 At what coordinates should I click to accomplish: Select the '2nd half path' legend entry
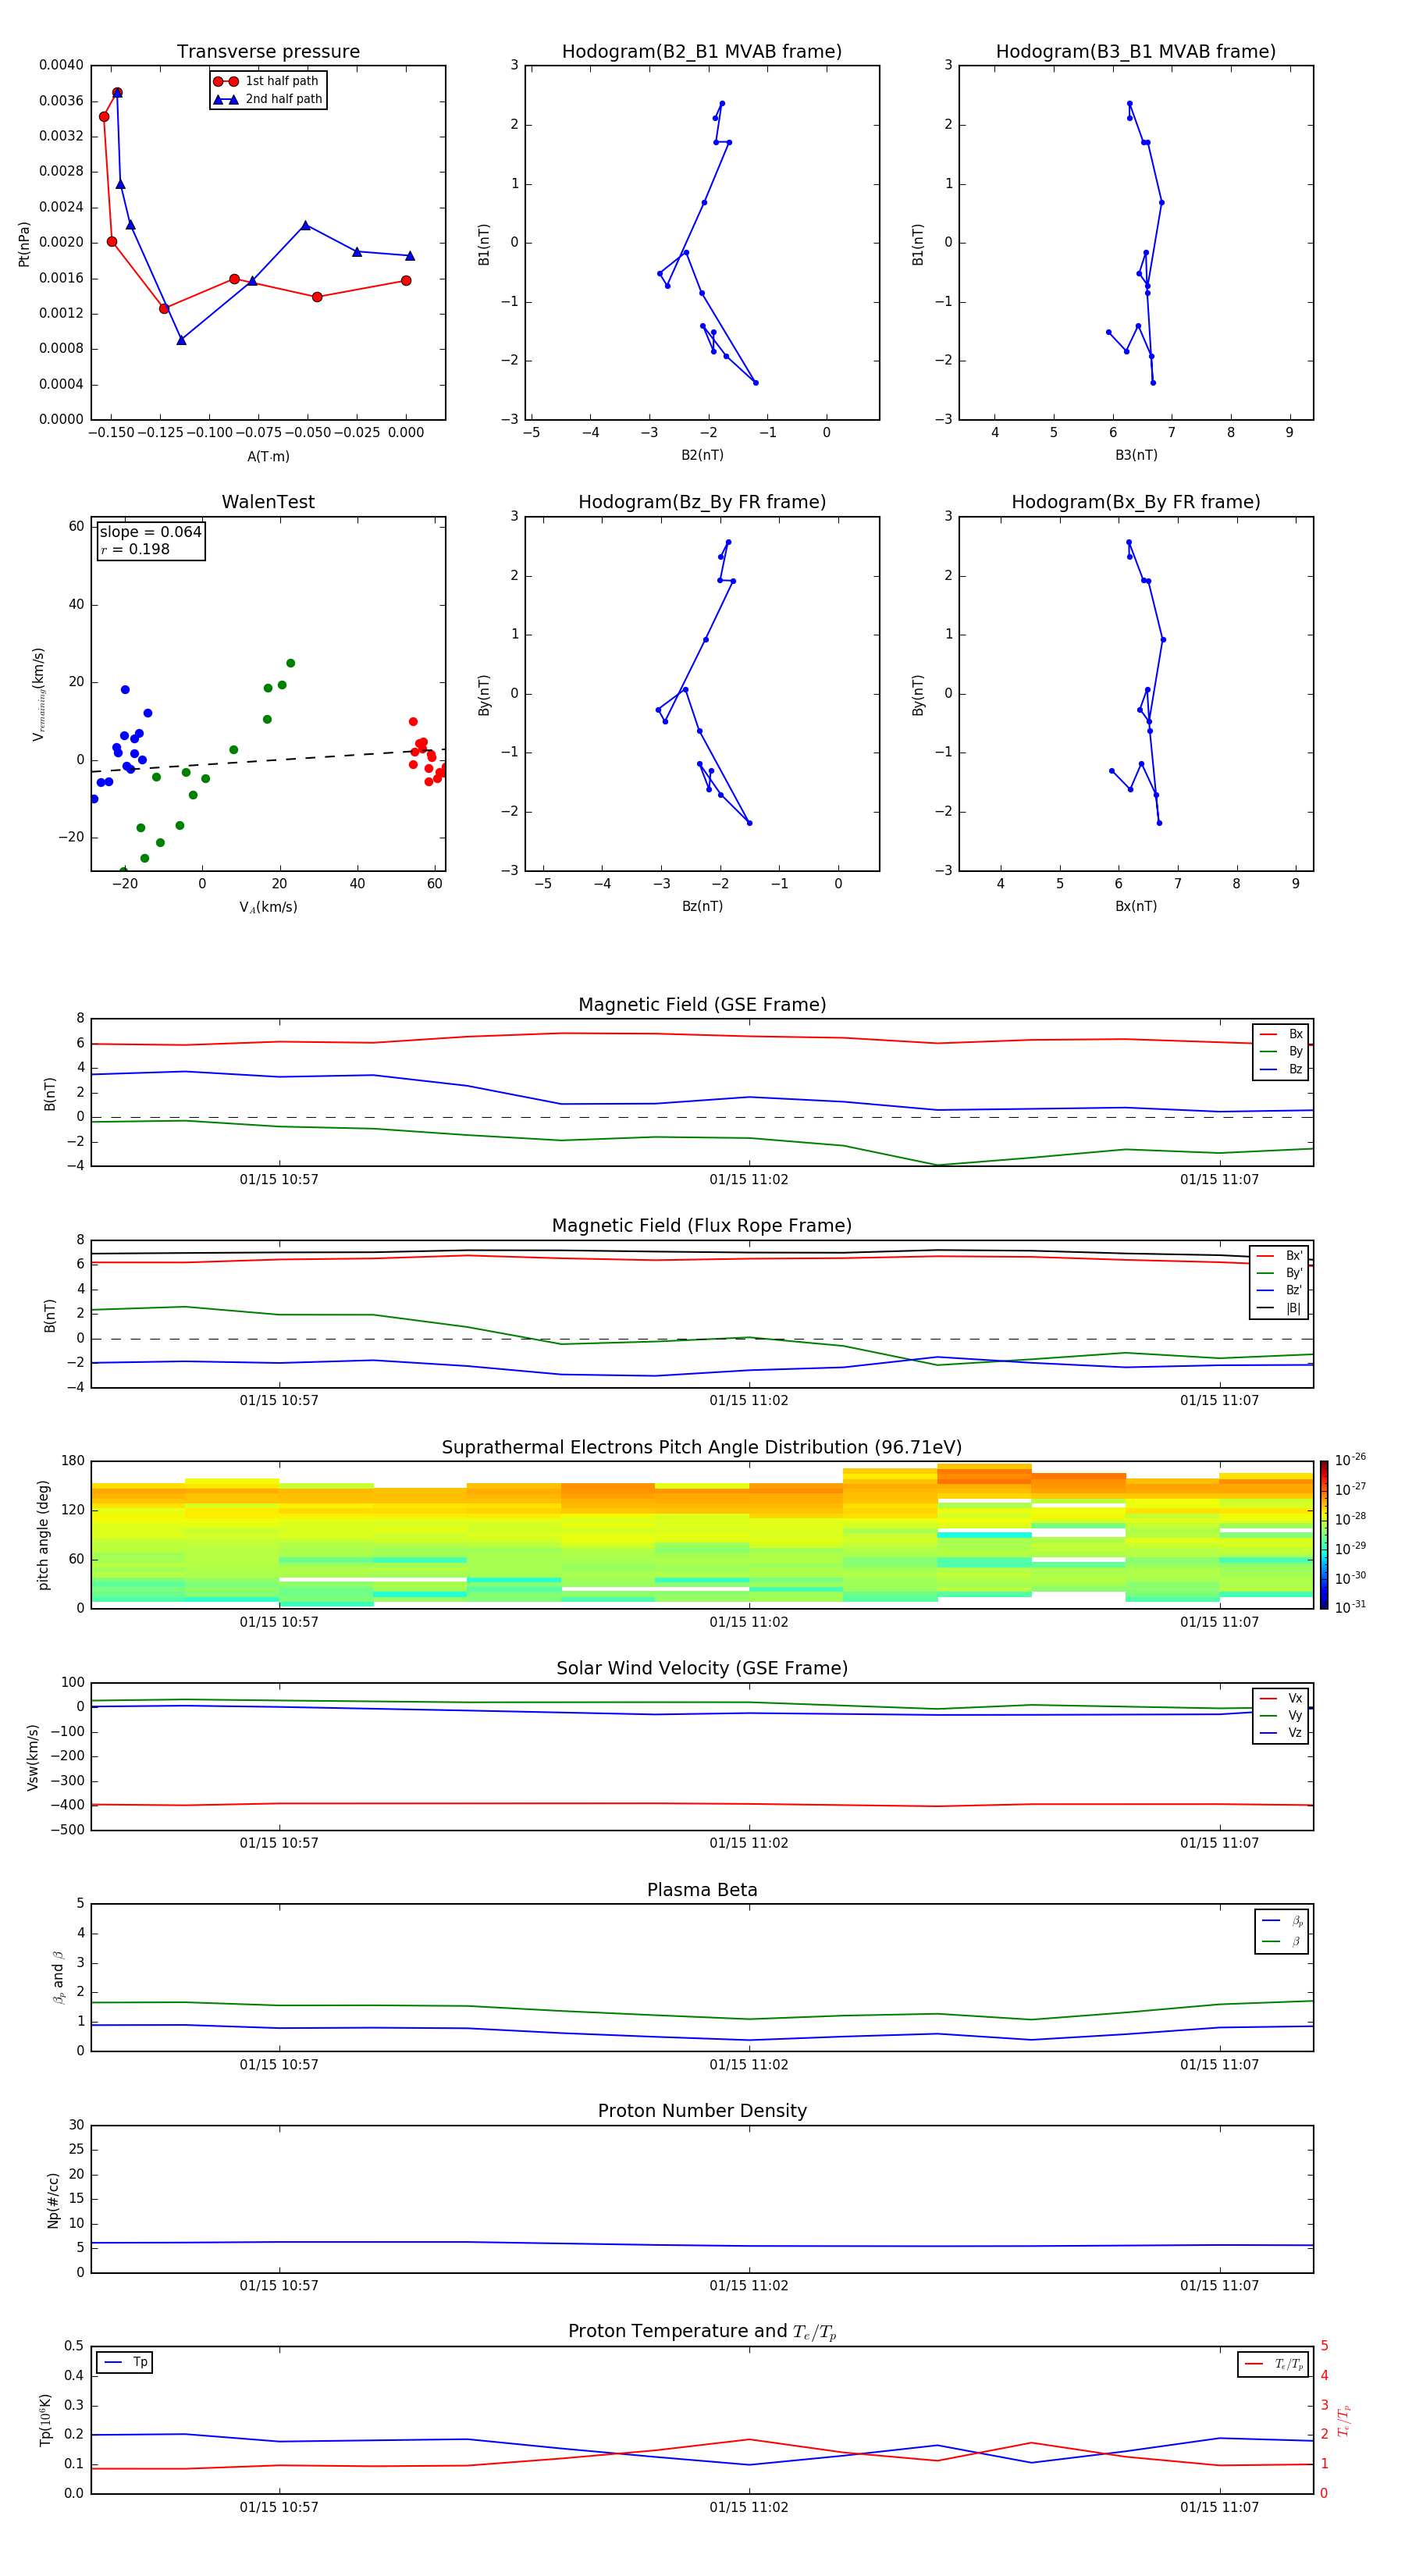point(269,99)
